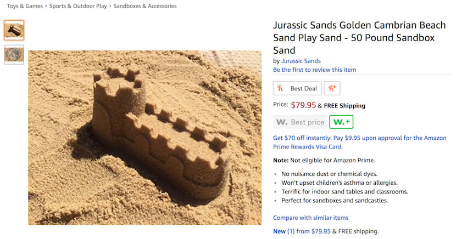456x239 pixels.
Task: Click the Honey Best Deal button
Action: click(x=297, y=88)
